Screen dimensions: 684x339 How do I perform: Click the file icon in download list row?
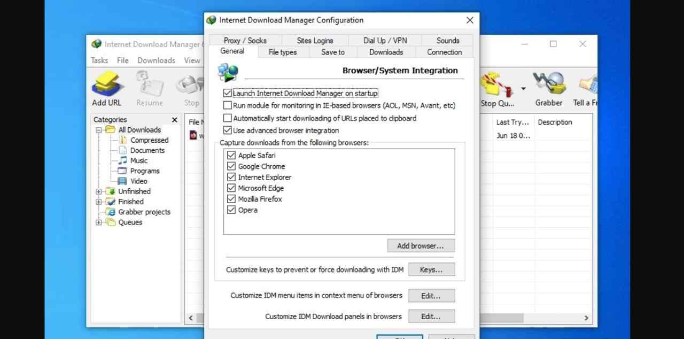(193, 135)
